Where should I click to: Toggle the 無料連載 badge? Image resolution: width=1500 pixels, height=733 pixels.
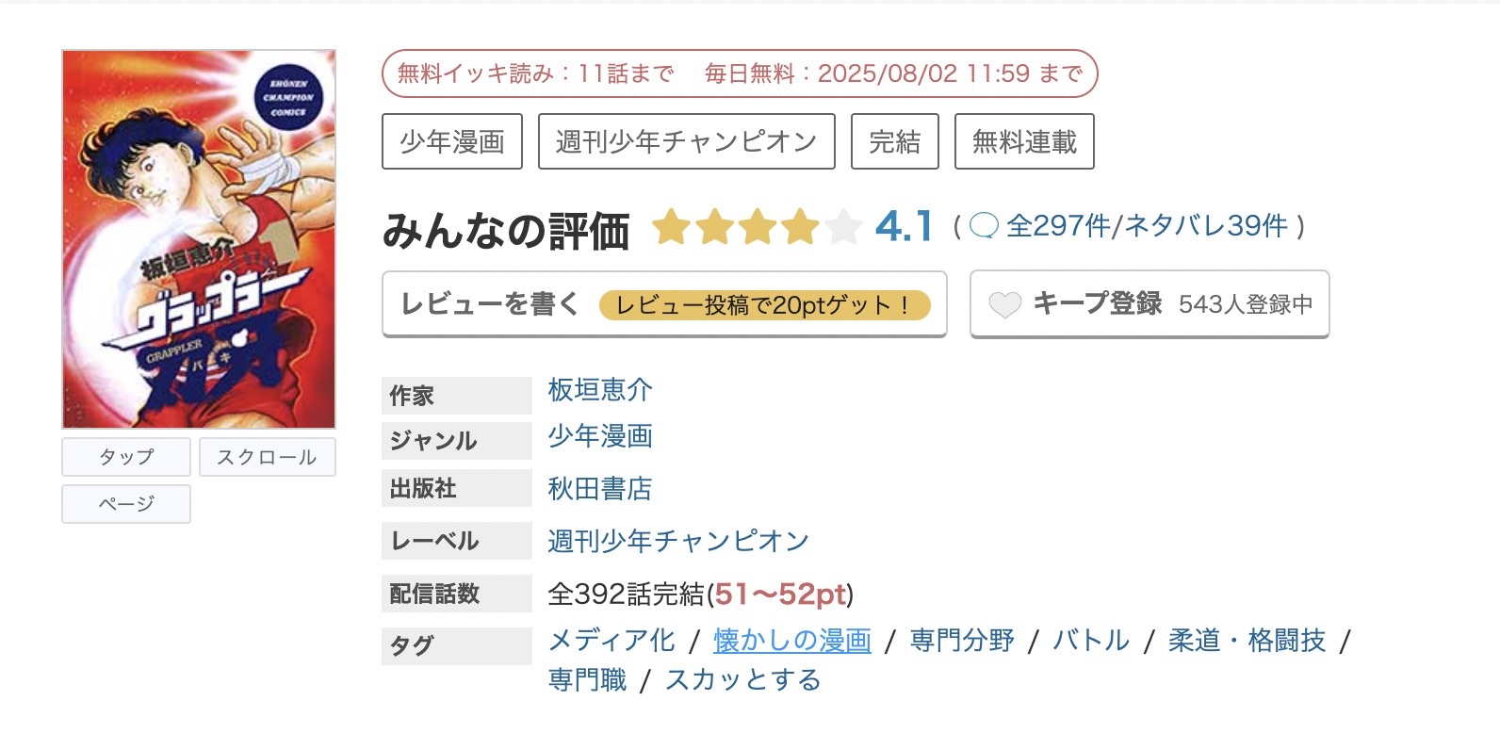1024,140
